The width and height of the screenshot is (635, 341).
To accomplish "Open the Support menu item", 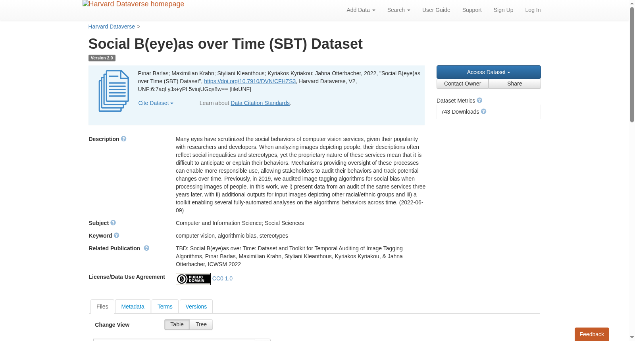I will coord(472,10).
